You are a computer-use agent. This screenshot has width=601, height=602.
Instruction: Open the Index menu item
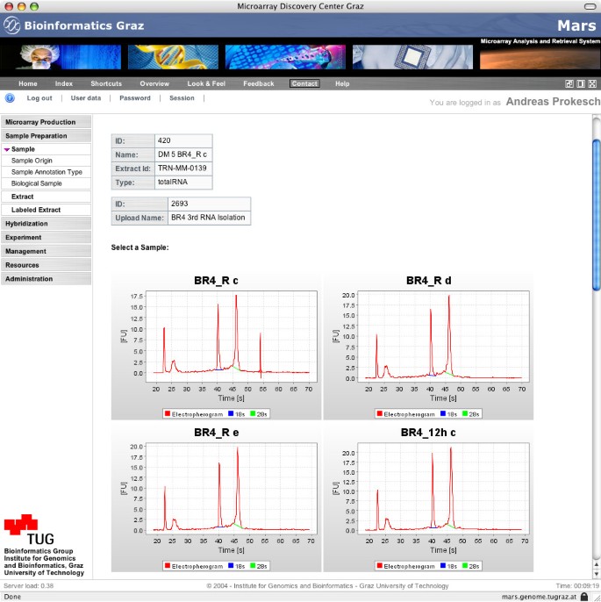[x=64, y=83]
